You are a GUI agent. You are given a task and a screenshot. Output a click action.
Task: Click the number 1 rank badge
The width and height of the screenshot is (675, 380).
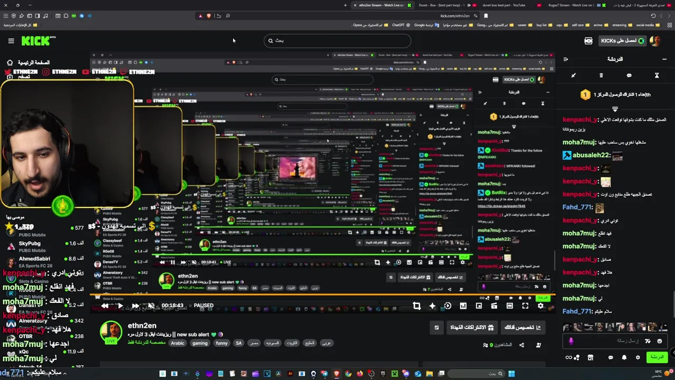click(585, 94)
